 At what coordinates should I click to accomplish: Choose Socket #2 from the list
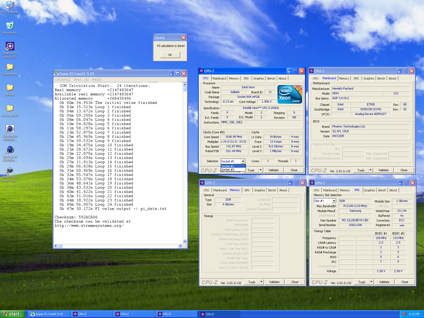pos(233,170)
